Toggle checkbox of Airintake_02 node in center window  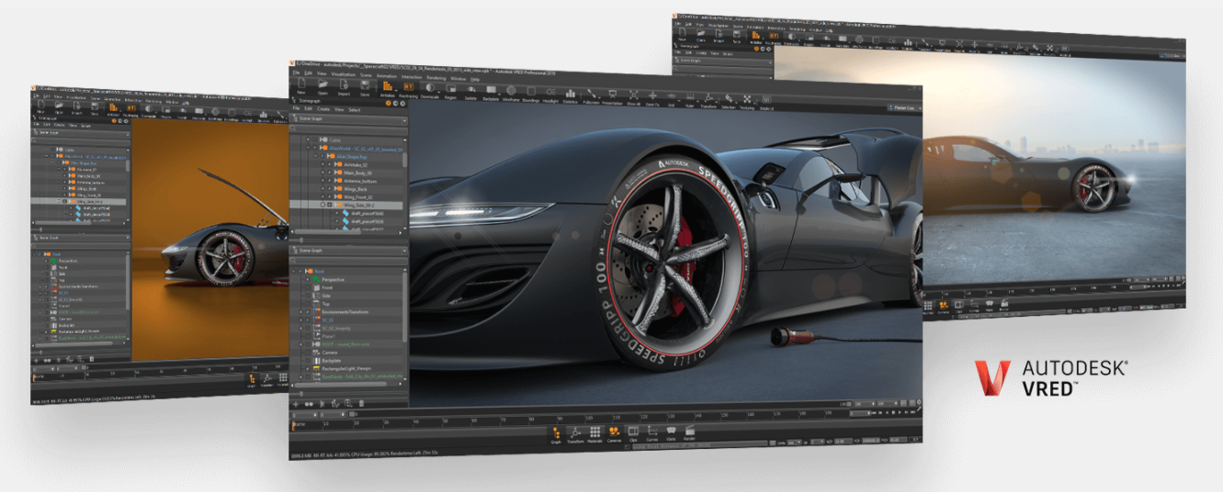[x=329, y=164]
